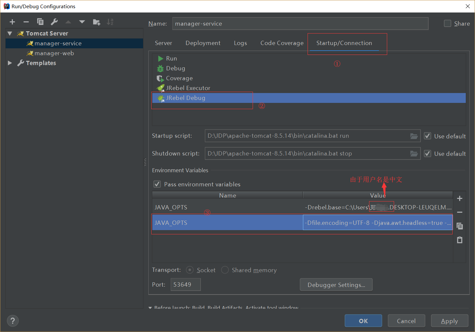Browse for Shutdown script file
This screenshot has height=332, width=475.
point(414,154)
